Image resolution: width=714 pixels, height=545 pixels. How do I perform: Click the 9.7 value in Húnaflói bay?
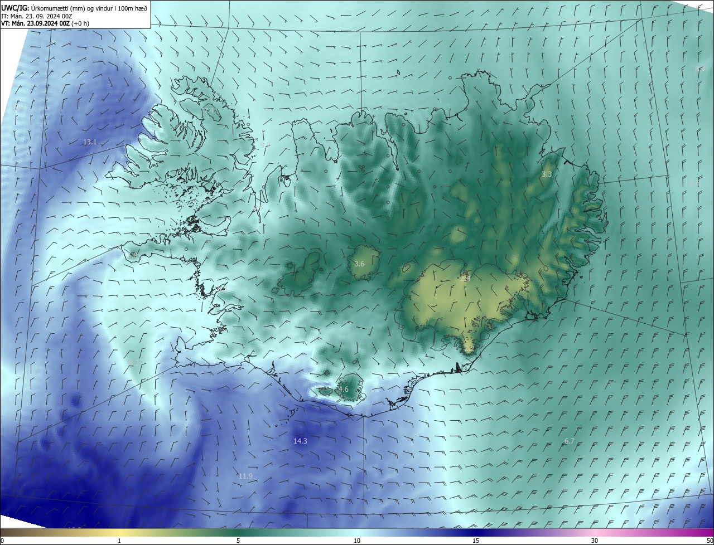(x=265, y=144)
